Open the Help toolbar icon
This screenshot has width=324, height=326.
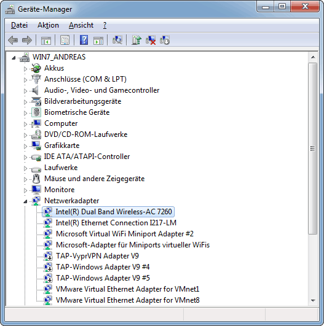click(x=84, y=40)
